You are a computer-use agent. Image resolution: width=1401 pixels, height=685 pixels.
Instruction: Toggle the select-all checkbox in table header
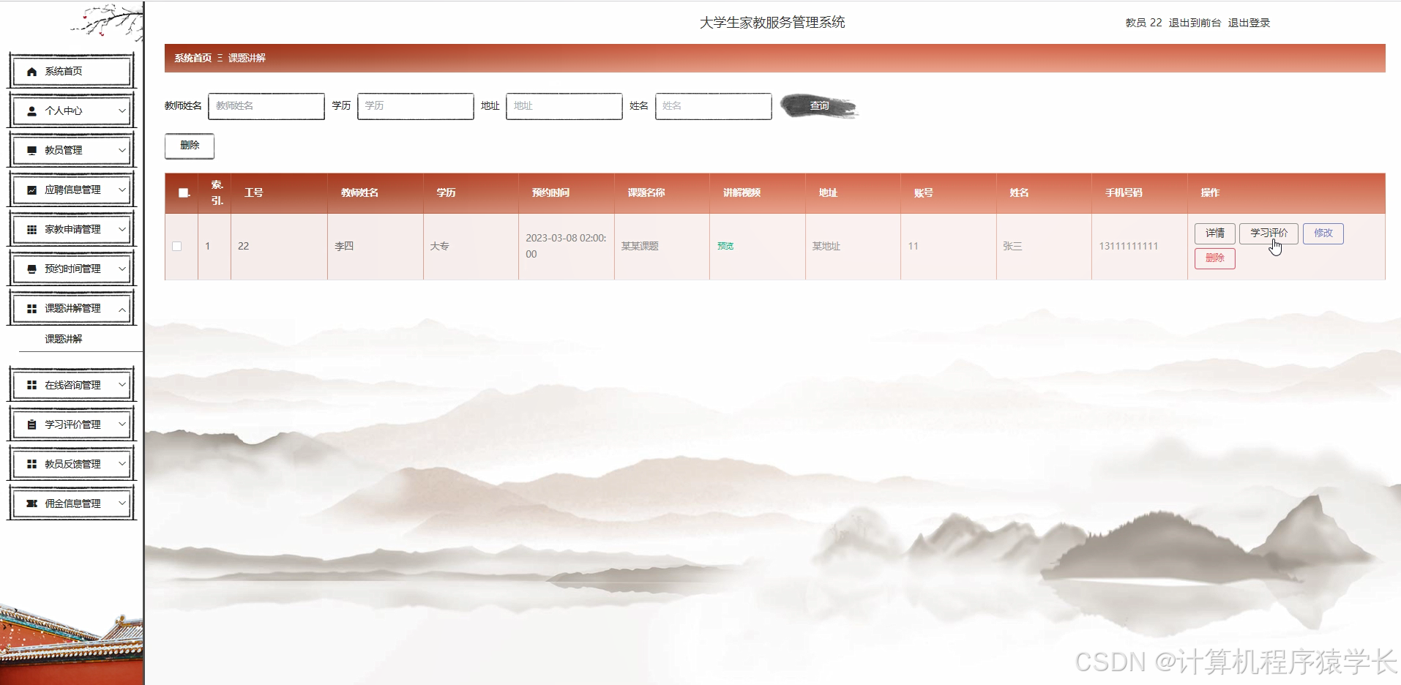(x=184, y=193)
